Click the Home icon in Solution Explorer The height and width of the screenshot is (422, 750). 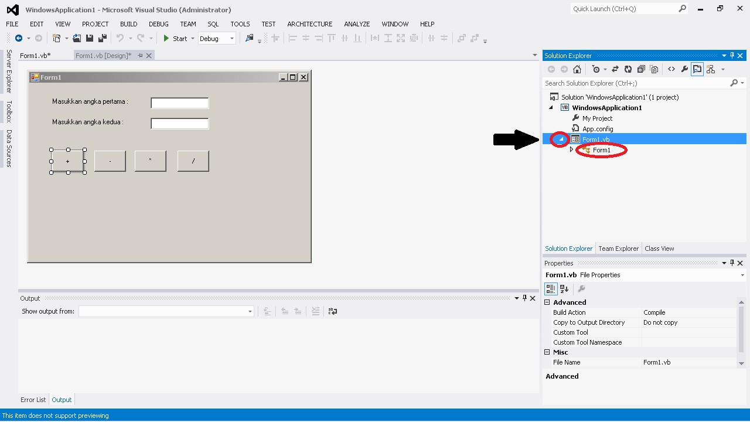[577, 69]
